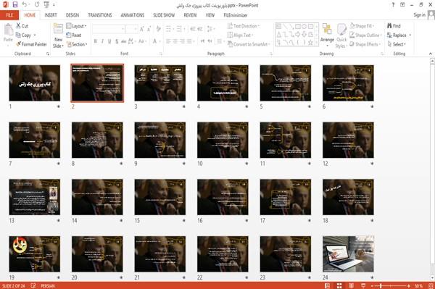Select Format Painter brush
Image resolution: width=435 pixels, height=289 pixels.
[x=19, y=44]
